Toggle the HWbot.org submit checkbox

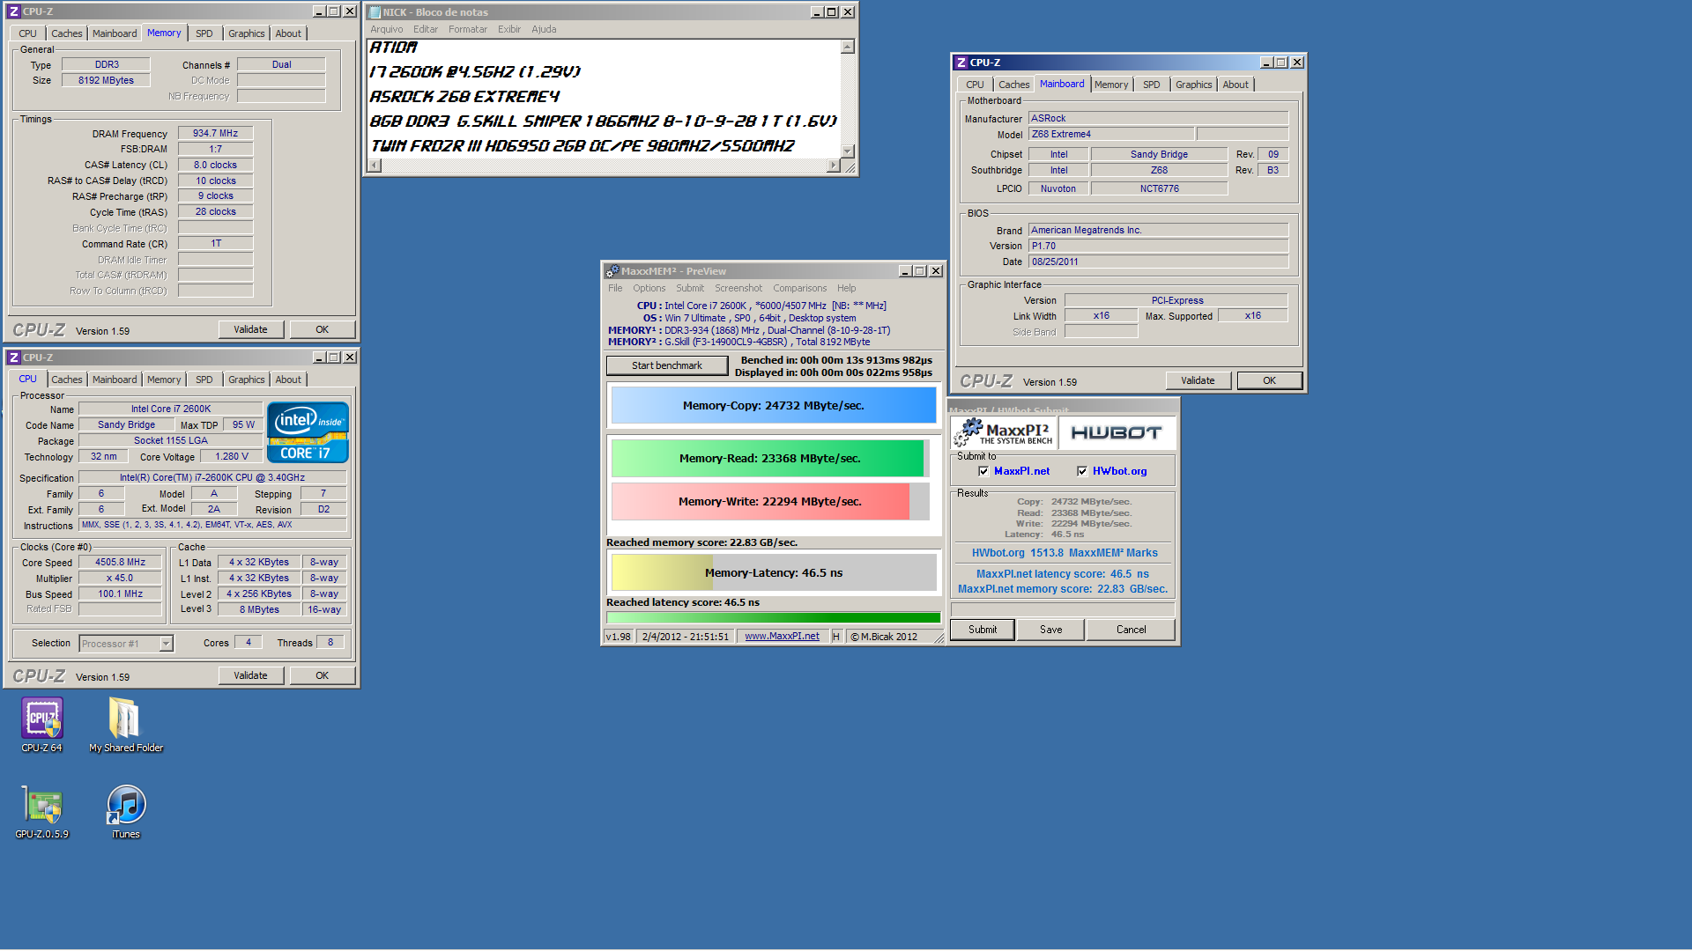1082,471
